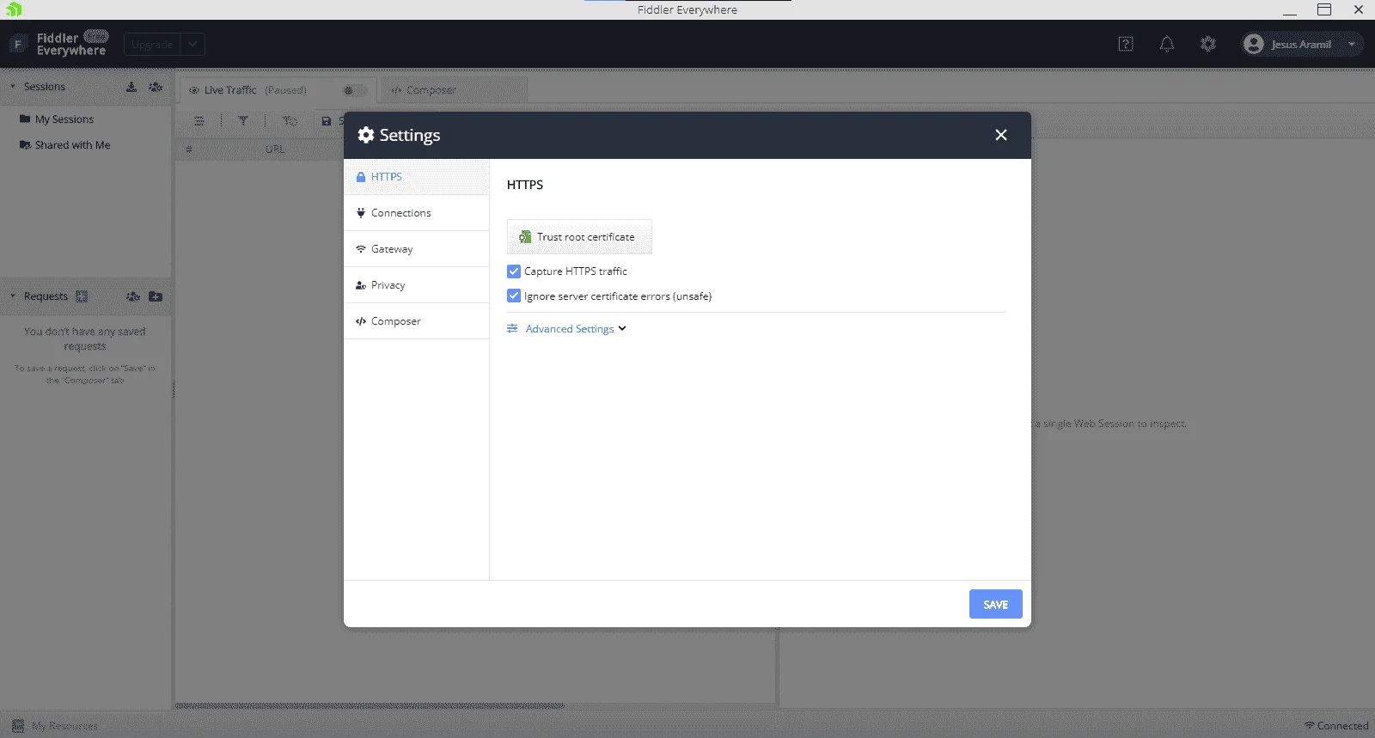Open the Jesus Aramil account dropdown arrow
The height and width of the screenshot is (738, 1375).
[1352, 44]
